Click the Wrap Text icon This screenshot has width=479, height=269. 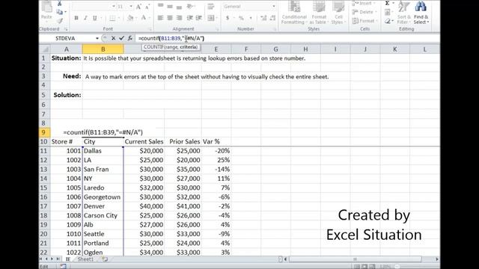click(211, 7)
